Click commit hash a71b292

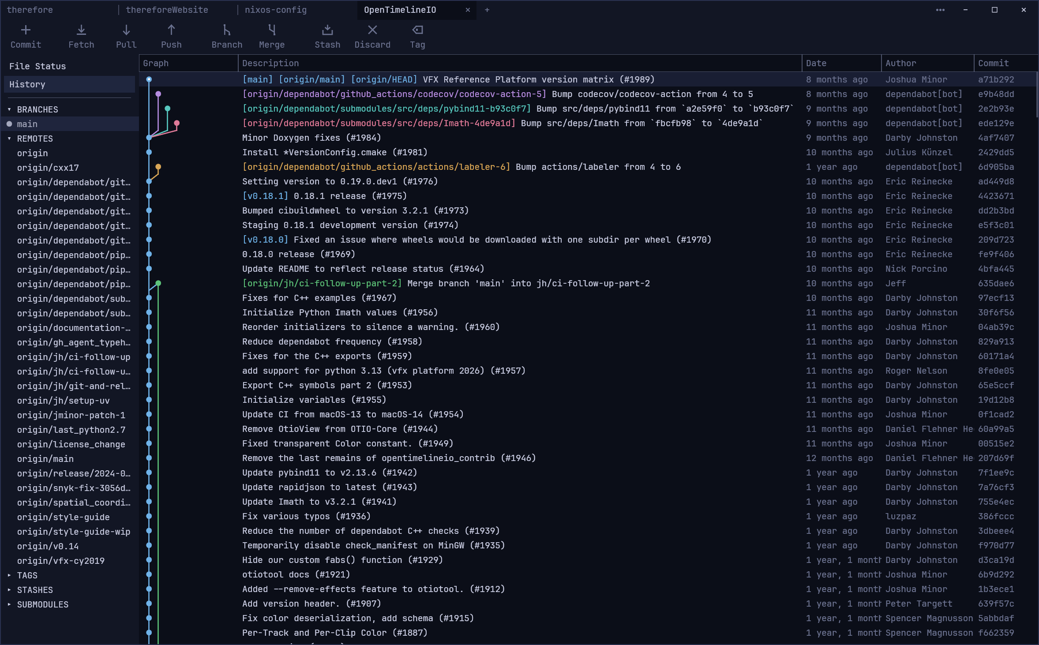click(996, 79)
